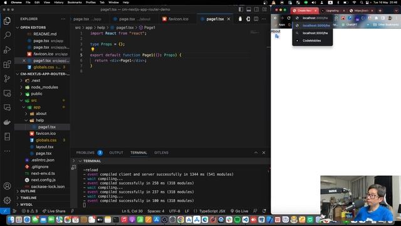401x226 pixels.
Task: Switch to the GitLens panel tab
Action: [161, 153]
